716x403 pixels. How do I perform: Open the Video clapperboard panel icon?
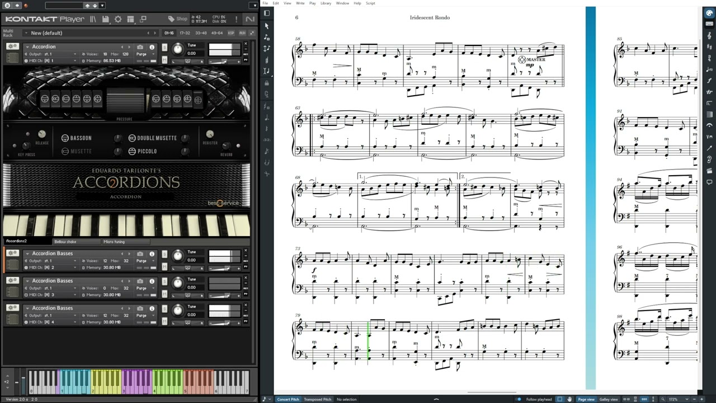(709, 171)
